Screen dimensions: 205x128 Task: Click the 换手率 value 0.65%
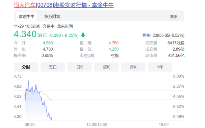[x=47, y=55]
